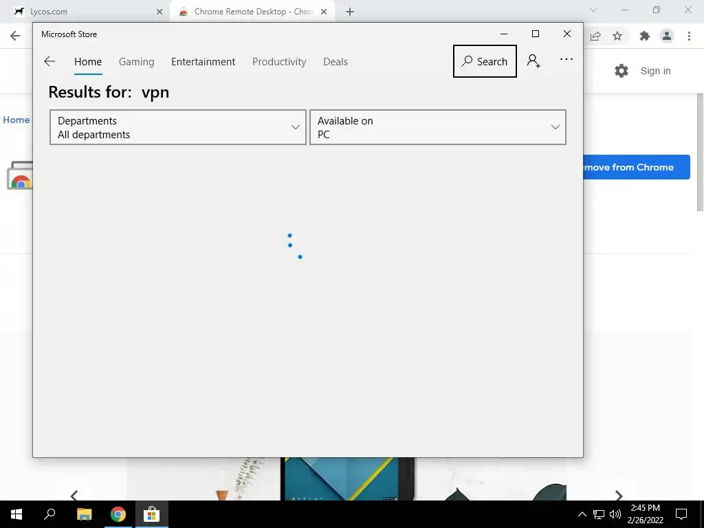Screen dimensions: 704x528
Task: Close the Microsoft Store window
Action: [x=567, y=34]
